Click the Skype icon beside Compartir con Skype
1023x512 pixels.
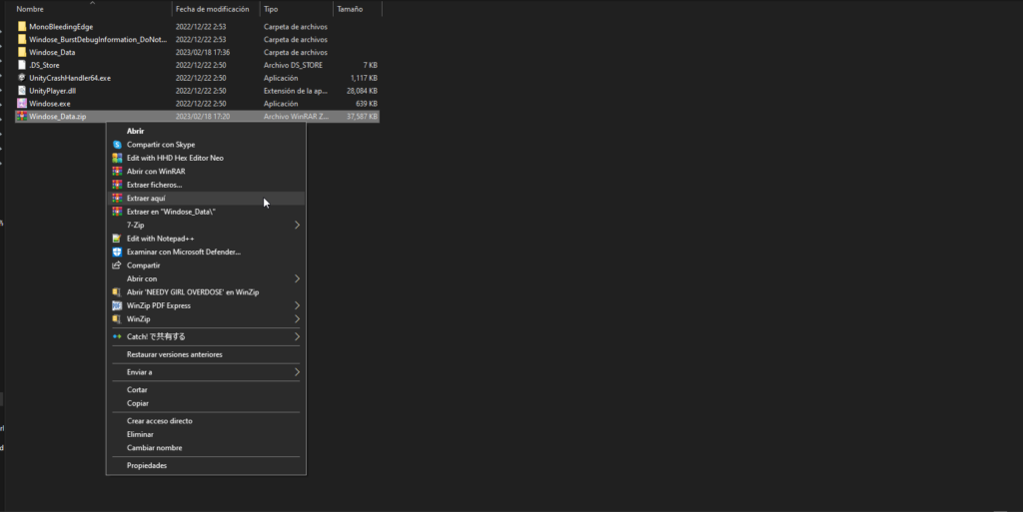117,145
